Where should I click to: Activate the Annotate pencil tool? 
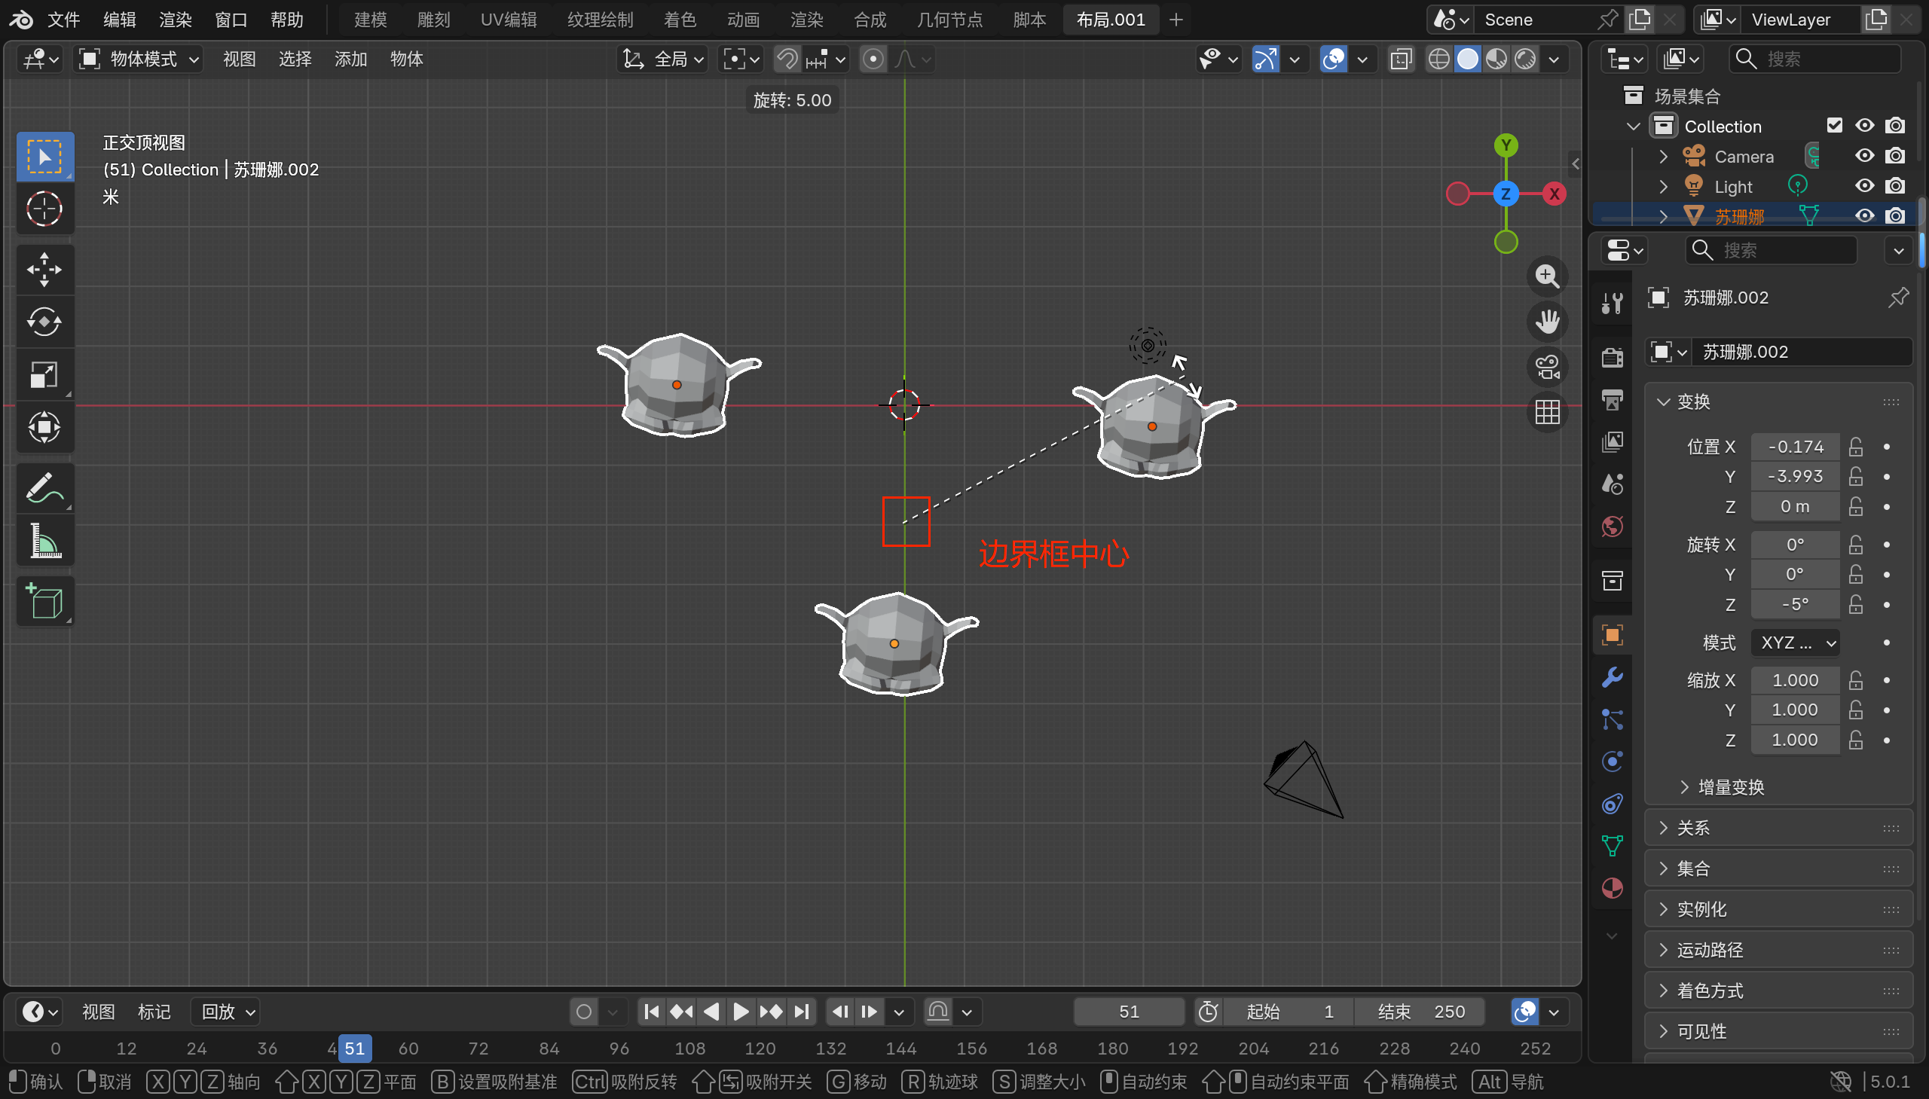[x=44, y=487]
